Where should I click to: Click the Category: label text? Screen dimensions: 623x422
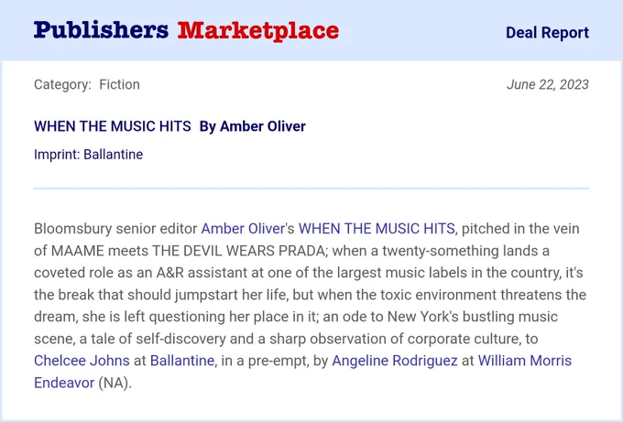click(63, 84)
